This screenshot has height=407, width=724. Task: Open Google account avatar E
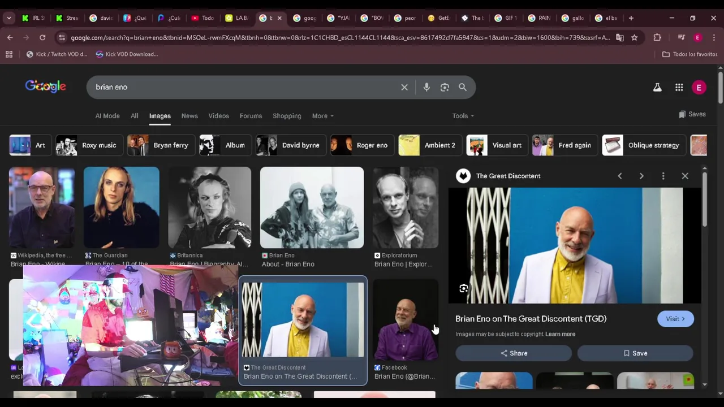click(699, 88)
